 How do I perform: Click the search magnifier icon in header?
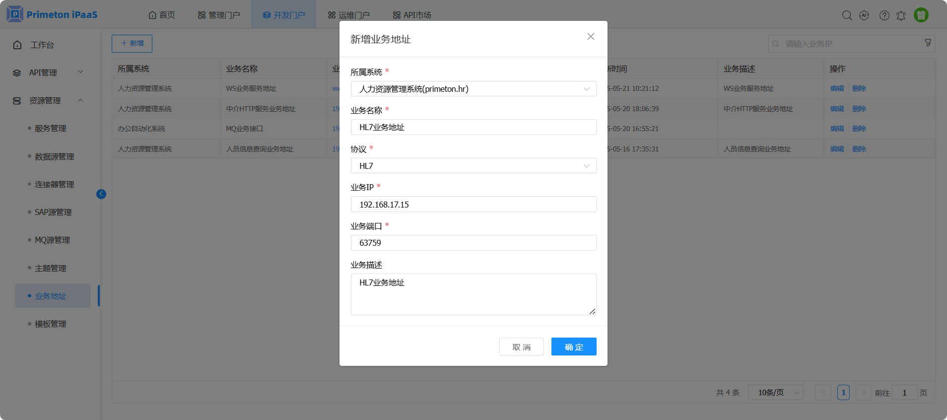(x=847, y=15)
